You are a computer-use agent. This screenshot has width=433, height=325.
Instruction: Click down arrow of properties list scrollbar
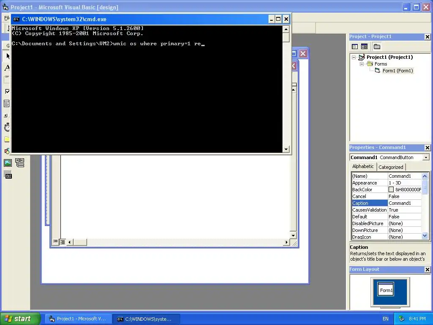425,236
